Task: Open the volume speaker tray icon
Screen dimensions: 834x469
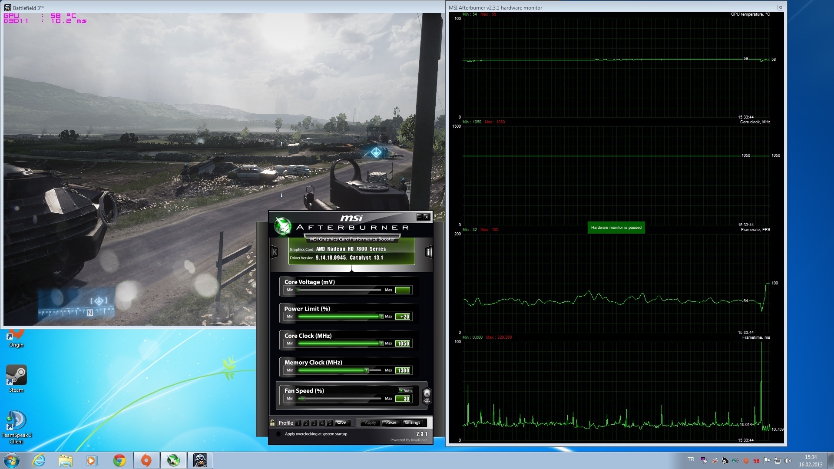Action: pyautogui.click(x=788, y=461)
